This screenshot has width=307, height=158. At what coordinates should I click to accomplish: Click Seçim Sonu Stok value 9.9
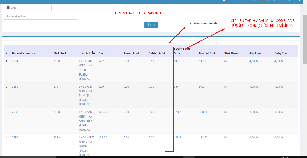pos(176,87)
